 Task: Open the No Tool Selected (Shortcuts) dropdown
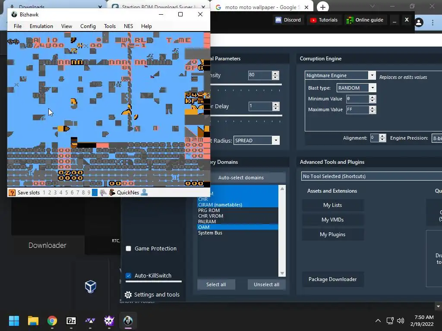pyautogui.click(x=372, y=176)
